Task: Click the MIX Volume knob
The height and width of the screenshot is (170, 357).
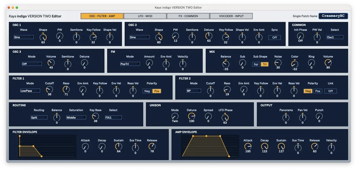Action: coord(328,63)
